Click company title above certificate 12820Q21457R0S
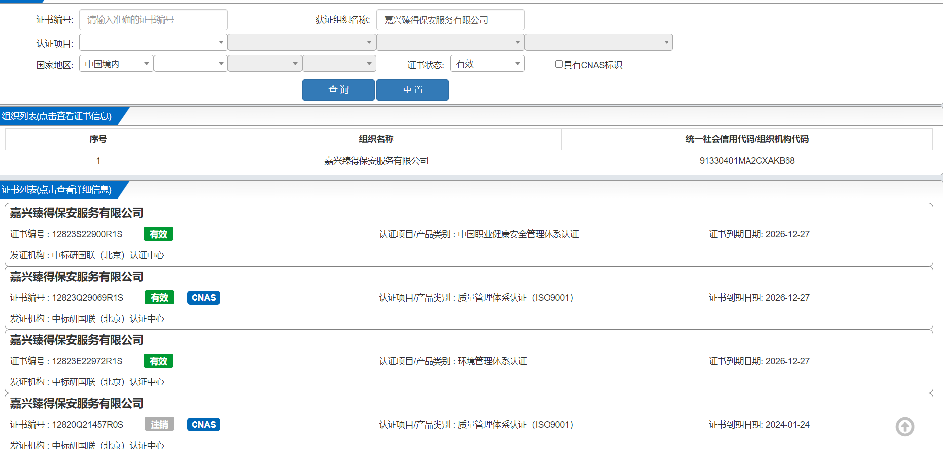 point(77,404)
